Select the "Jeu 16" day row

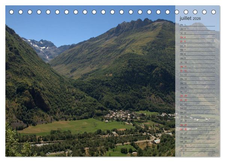point(198,87)
